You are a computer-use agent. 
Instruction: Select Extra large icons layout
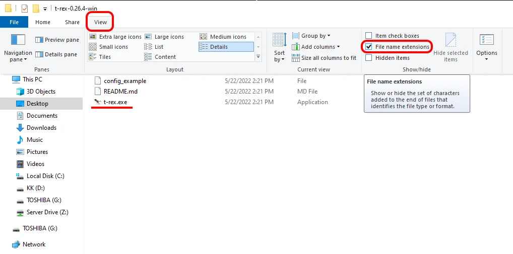pos(115,37)
